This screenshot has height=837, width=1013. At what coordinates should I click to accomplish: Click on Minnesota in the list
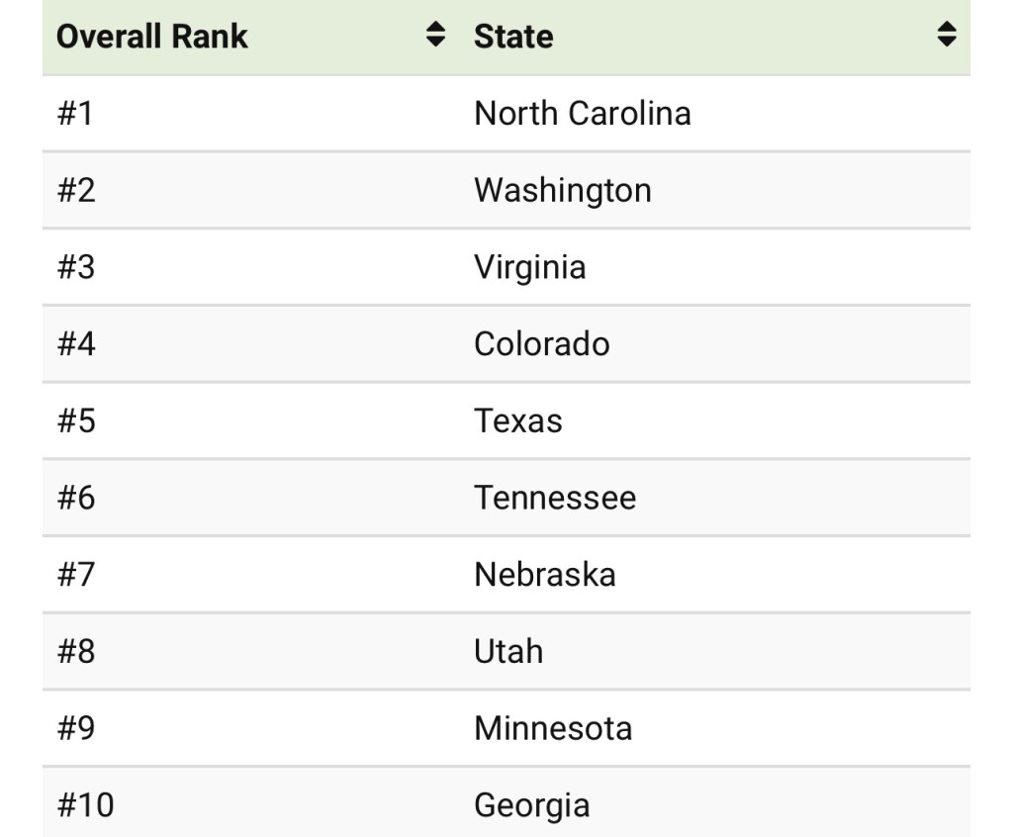[552, 728]
